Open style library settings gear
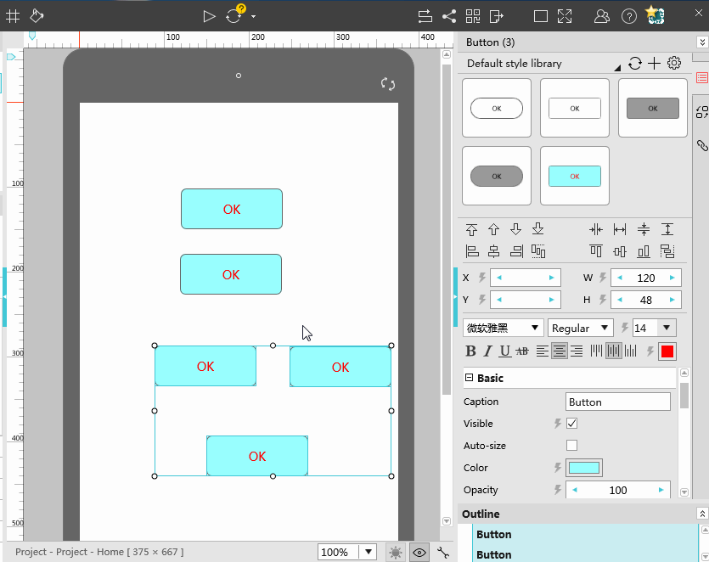This screenshot has height=562, width=709. pyautogui.click(x=674, y=63)
